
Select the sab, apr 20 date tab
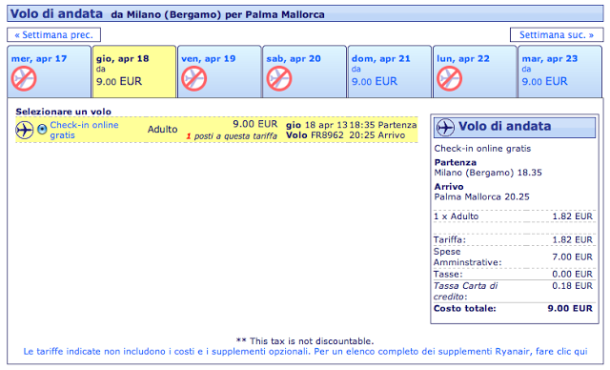[305, 72]
